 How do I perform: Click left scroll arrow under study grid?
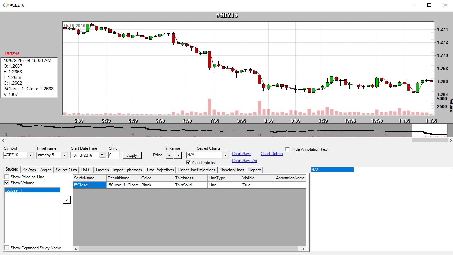pos(75,249)
